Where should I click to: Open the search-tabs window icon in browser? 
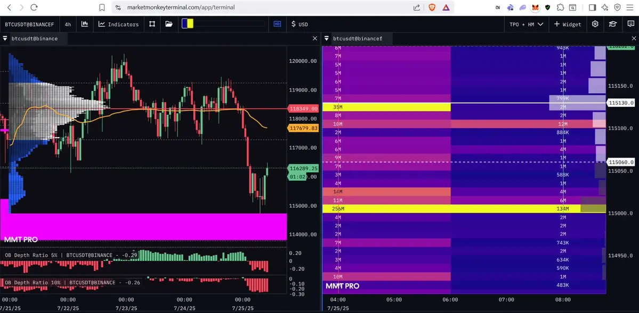(572, 7)
